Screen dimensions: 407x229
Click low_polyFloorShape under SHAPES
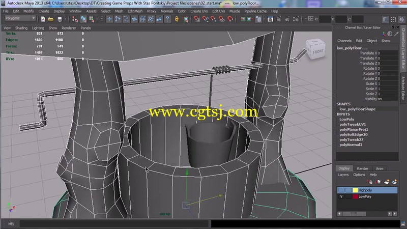(358, 109)
